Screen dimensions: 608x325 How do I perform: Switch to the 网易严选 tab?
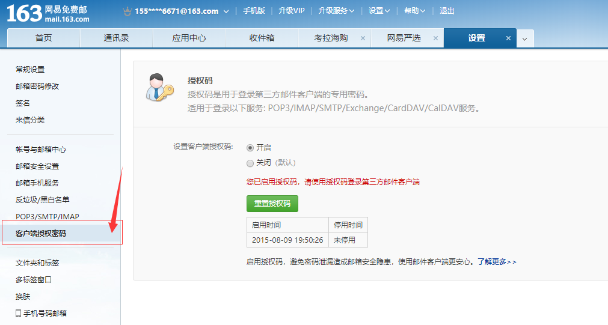click(x=404, y=38)
